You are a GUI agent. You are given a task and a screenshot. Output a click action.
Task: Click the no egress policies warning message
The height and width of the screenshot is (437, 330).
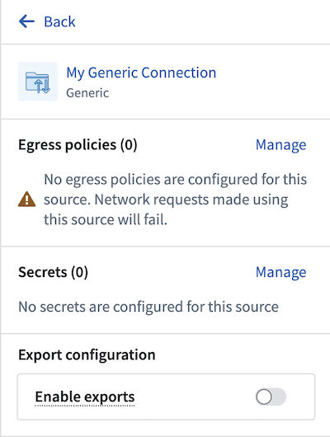pos(175,200)
